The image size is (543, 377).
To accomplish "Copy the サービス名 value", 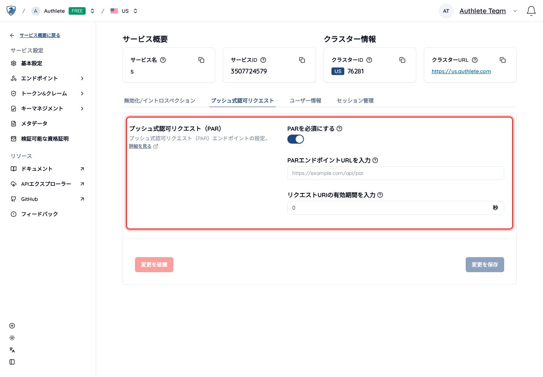I will pyautogui.click(x=201, y=60).
